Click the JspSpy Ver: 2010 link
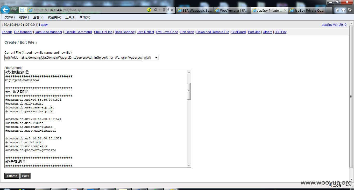 pos(334,25)
